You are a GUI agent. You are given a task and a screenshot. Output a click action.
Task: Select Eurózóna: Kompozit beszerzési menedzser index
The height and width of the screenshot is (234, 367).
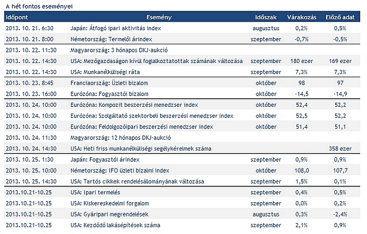coord(134,105)
